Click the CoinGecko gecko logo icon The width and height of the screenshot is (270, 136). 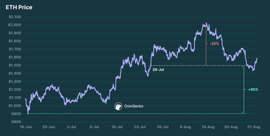point(118,106)
